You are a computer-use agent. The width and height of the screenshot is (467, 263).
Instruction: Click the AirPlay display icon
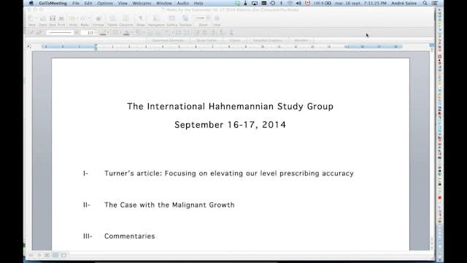coord(255,3)
